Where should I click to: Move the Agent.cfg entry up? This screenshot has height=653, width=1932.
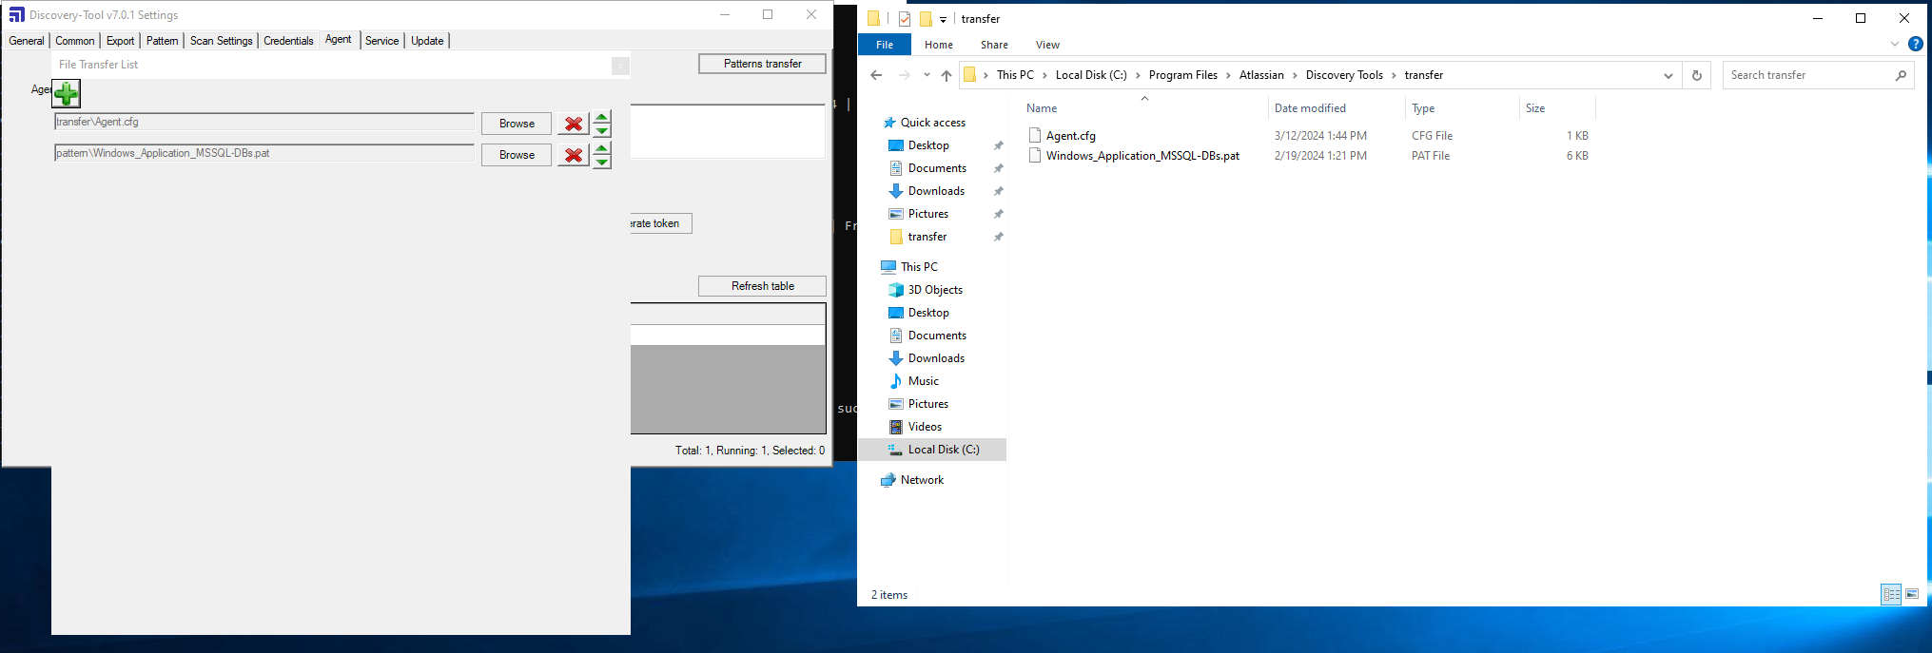602,117
